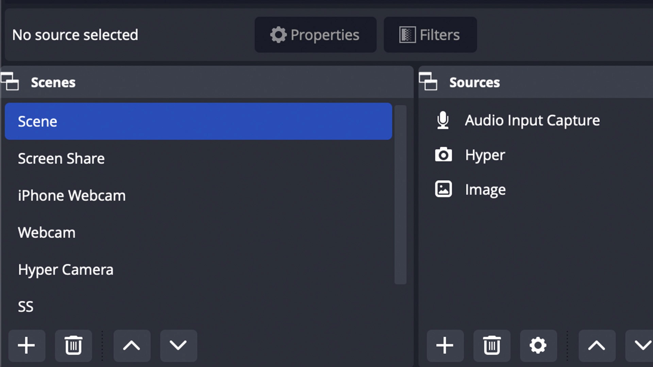
Task: Move selected scene down the list
Action: pyautogui.click(x=178, y=346)
